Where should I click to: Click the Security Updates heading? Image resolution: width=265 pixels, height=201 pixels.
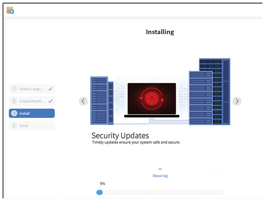tap(120, 135)
